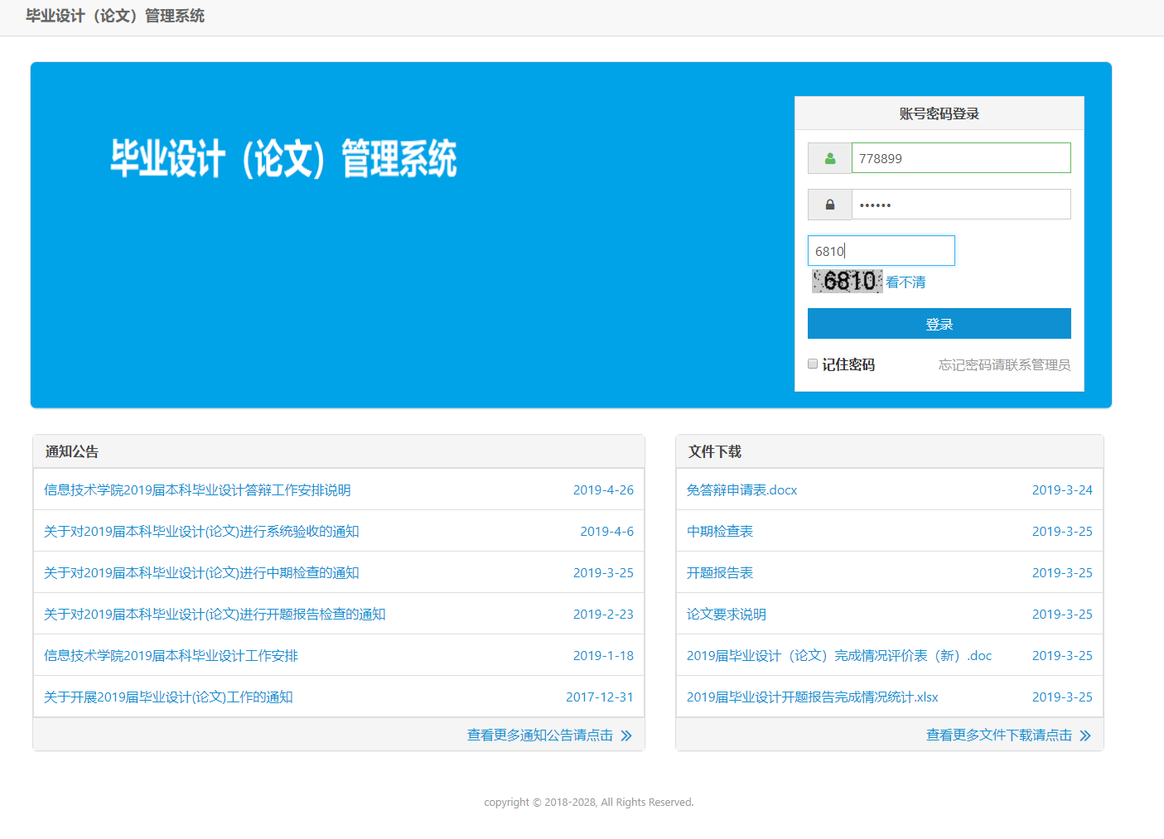Click the green person icon beside username field
This screenshot has height=839, width=1164.
828,157
